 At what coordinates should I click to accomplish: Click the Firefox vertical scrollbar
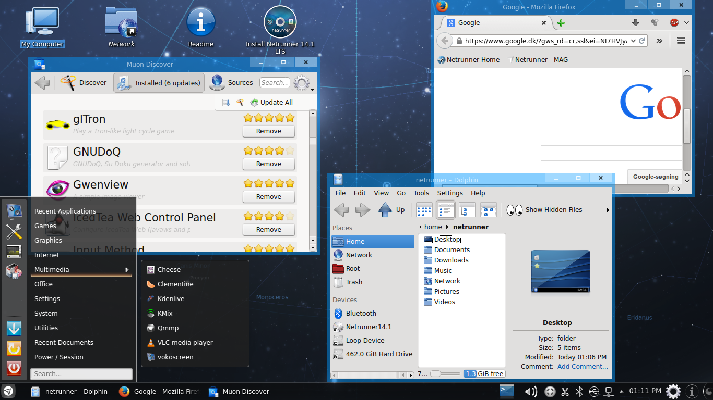click(x=687, y=125)
